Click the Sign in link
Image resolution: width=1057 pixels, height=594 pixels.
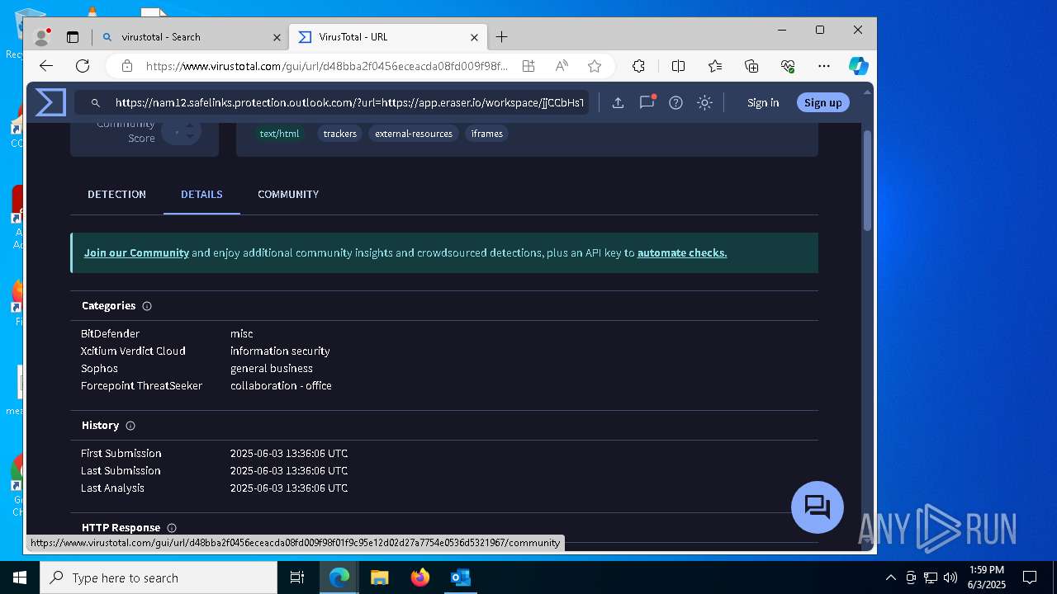(763, 103)
